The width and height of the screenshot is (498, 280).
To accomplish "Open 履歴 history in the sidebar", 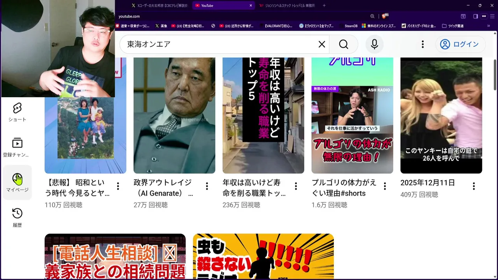I will [x=17, y=217].
